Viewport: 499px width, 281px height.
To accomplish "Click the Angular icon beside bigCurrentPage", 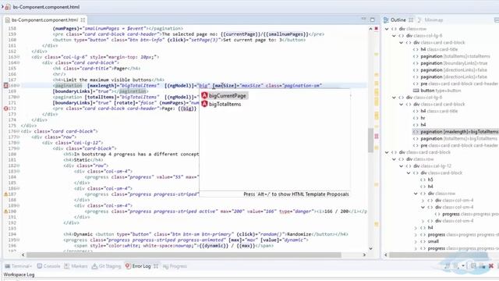I will 204,95.
